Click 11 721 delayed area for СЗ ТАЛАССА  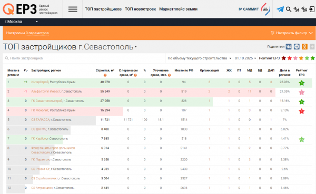point(128,120)
